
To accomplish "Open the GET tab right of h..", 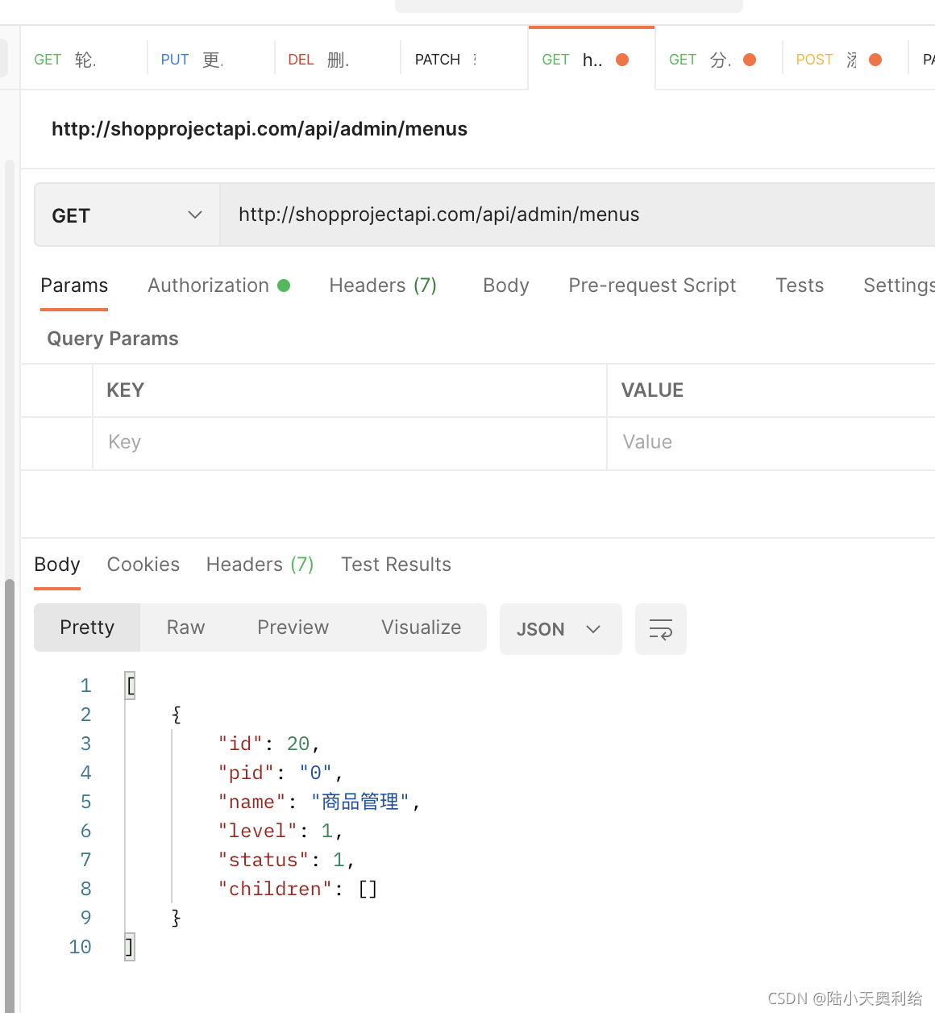I will click(717, 60).
